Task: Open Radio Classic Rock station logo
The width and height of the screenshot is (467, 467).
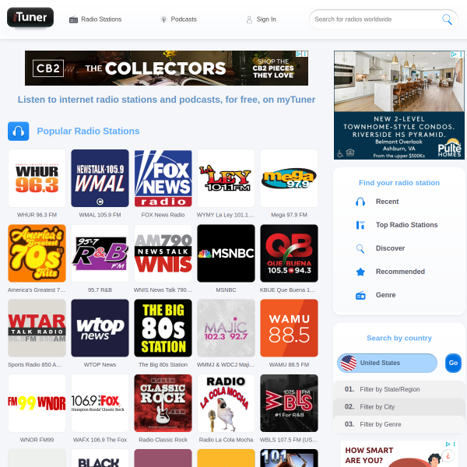Action: (x=163, y=403)
